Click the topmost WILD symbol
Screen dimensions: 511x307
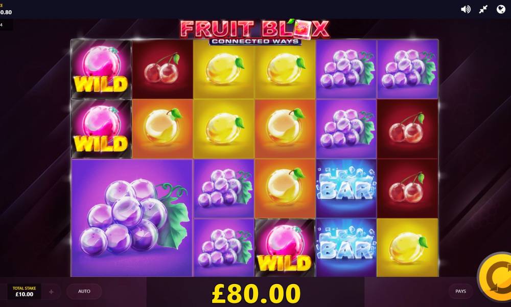coord(101,69)
